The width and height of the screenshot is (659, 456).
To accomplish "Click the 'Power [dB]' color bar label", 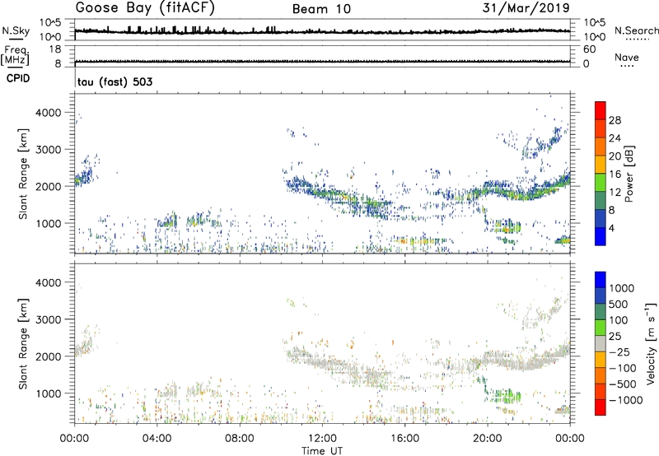I will (x=629, y=174).
